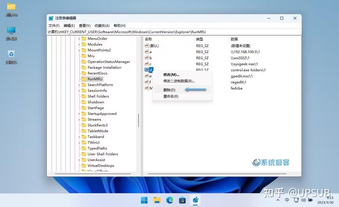
Task: Open Microsoft Edge from the taskbar
Action: tap(169, 200)
